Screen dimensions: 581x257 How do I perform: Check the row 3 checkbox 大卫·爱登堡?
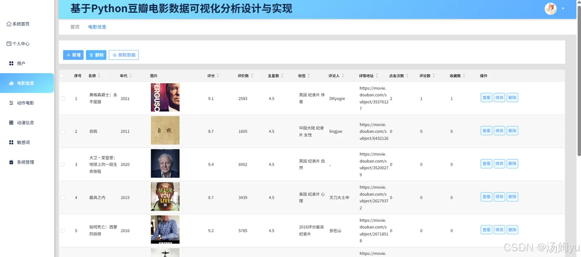[63, 164]
